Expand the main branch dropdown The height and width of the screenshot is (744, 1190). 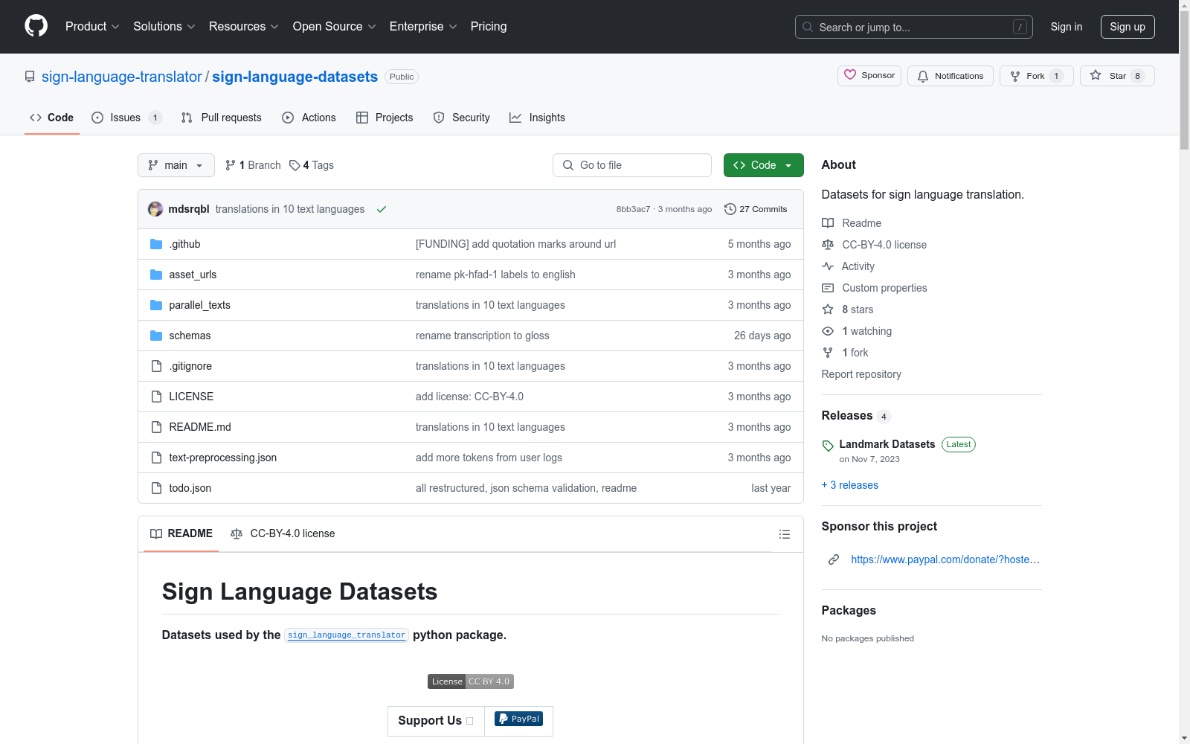[176, 165]
